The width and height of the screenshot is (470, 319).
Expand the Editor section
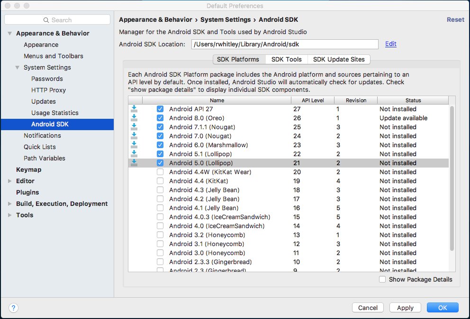click(x=10, y=181)
